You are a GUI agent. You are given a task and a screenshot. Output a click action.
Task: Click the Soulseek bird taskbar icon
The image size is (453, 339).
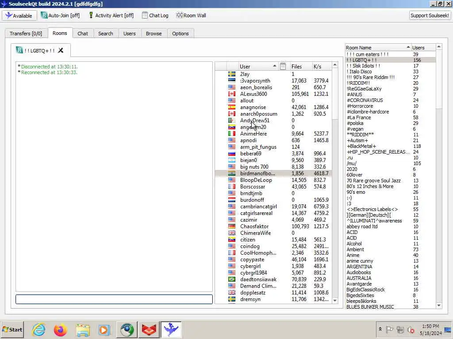coord(171,330)
